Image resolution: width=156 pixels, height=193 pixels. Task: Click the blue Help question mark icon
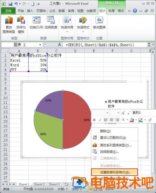pos(135,11)
